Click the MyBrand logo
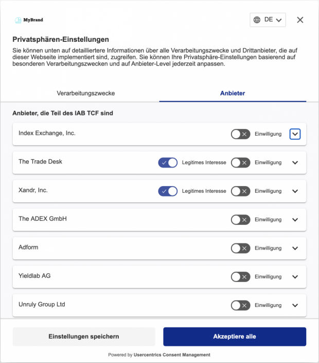This screenshot has width=319, height=363. tap(29, 20)
